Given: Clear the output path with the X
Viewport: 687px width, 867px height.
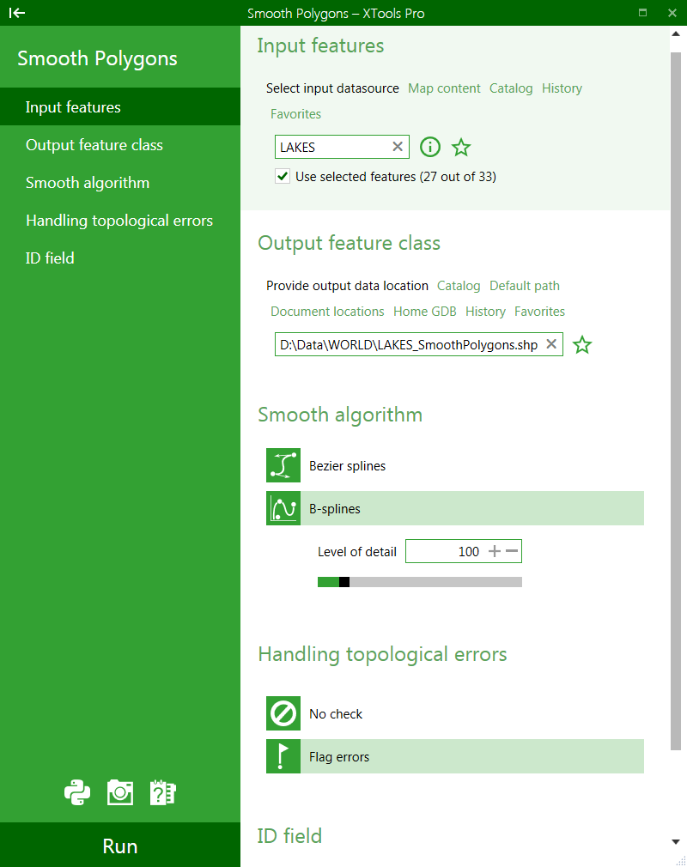Looking at the screenshot, I should (551, 344).
